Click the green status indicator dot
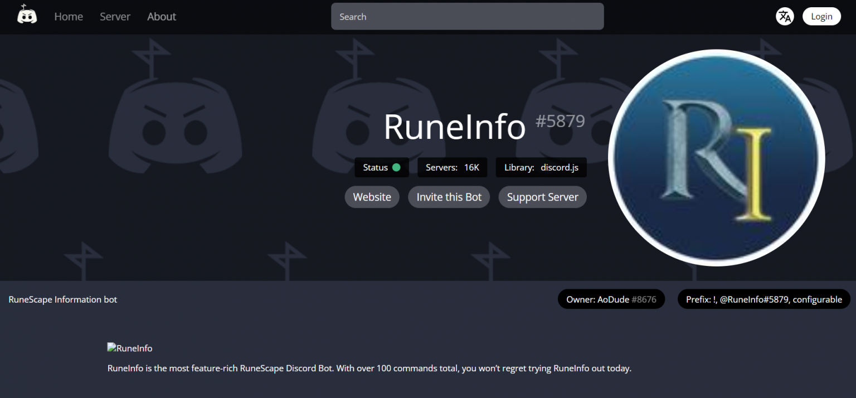This screenshot has width=856, height=398. coord(397,167)
